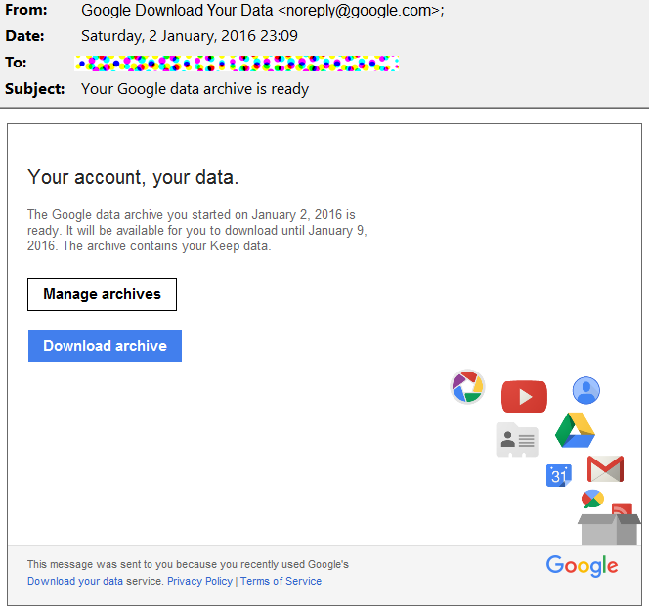Click the subject line text
The image size is (649, 613).
pos(195,89)
